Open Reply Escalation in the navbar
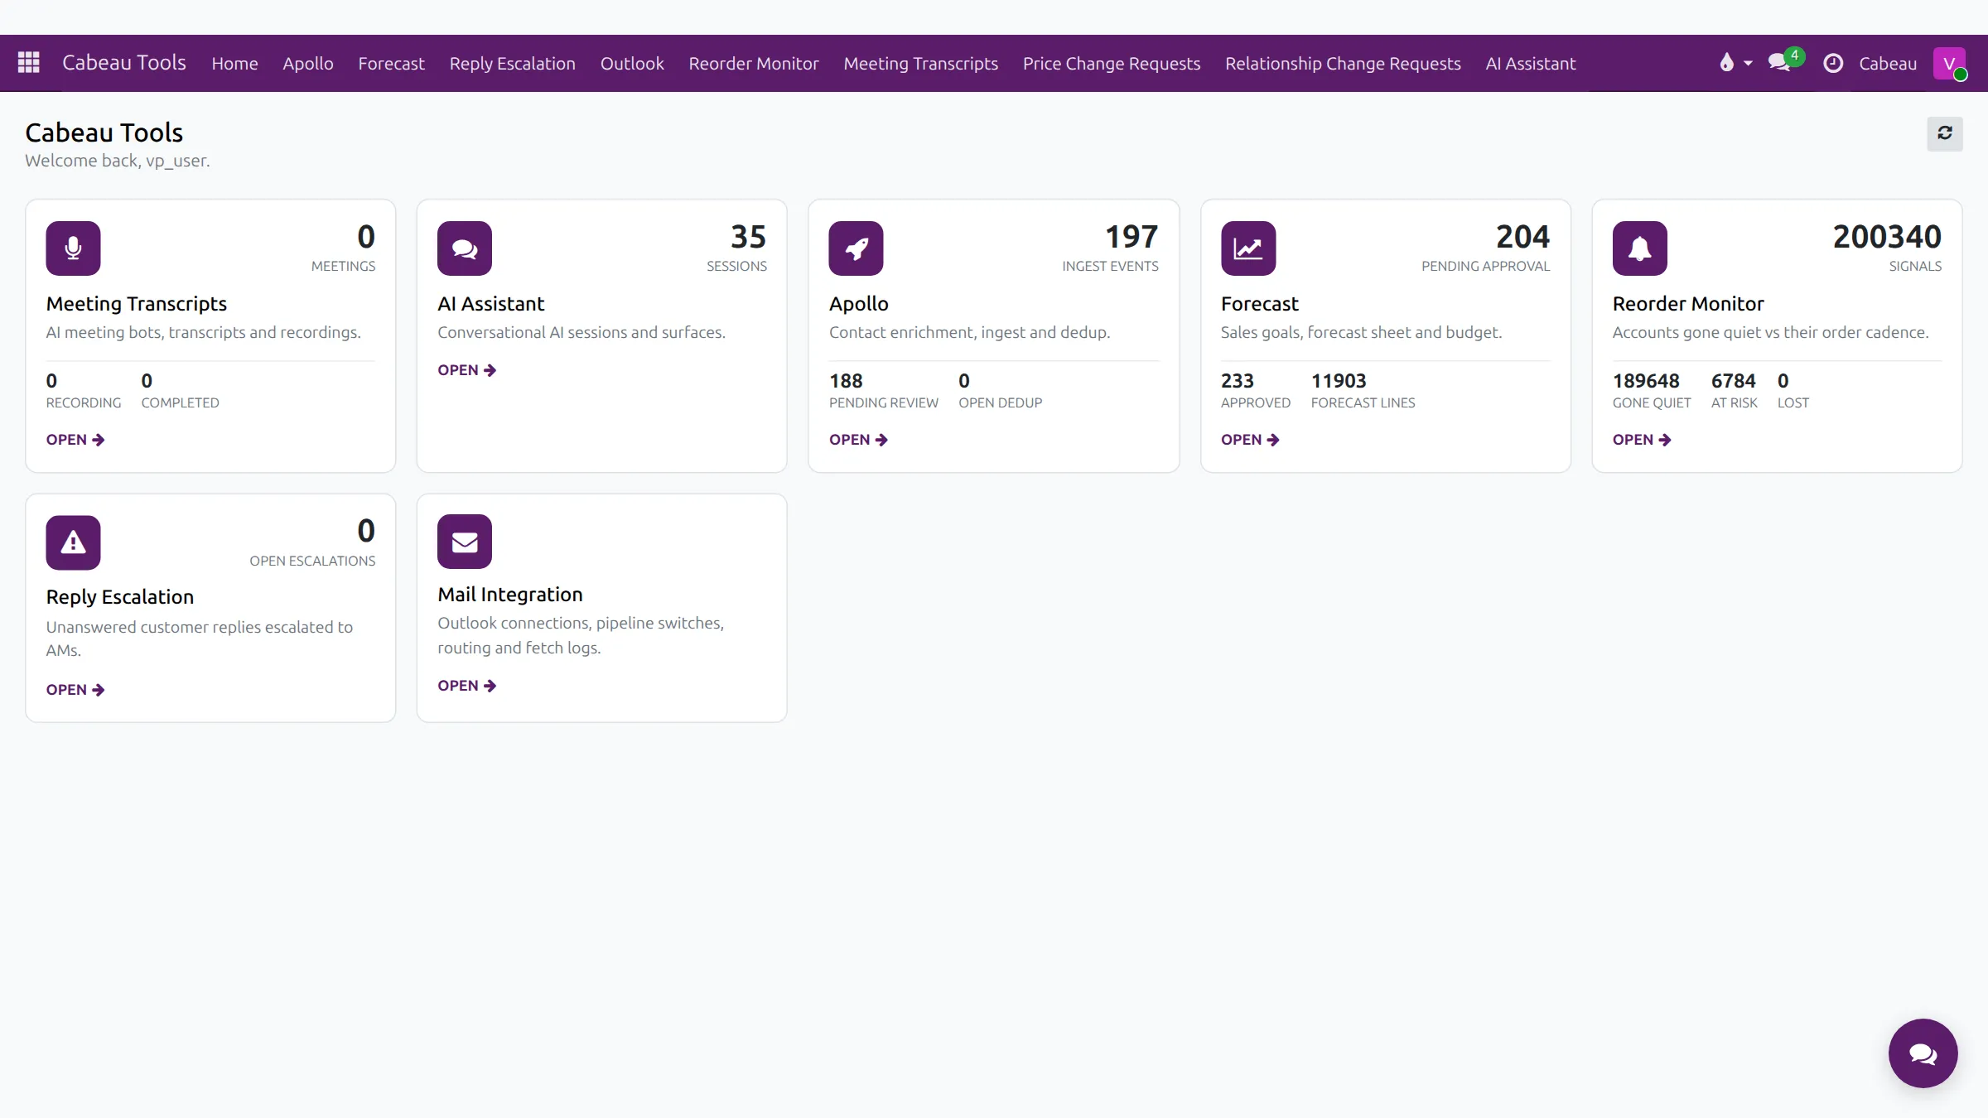The height and width of the screenshot is (1118, 1988). (512, 64)
